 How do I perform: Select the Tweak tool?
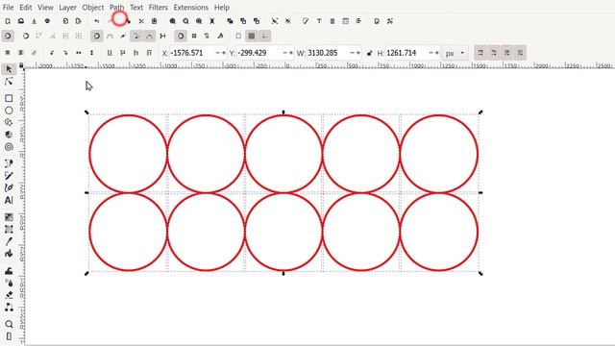pos(9,270)
